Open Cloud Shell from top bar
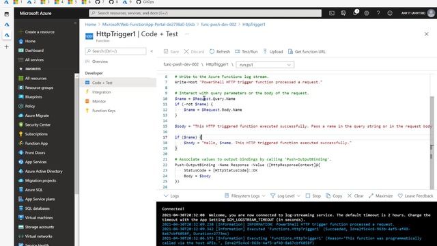The image size is (437, 246). pyautogui.click(x=332, y=13)
